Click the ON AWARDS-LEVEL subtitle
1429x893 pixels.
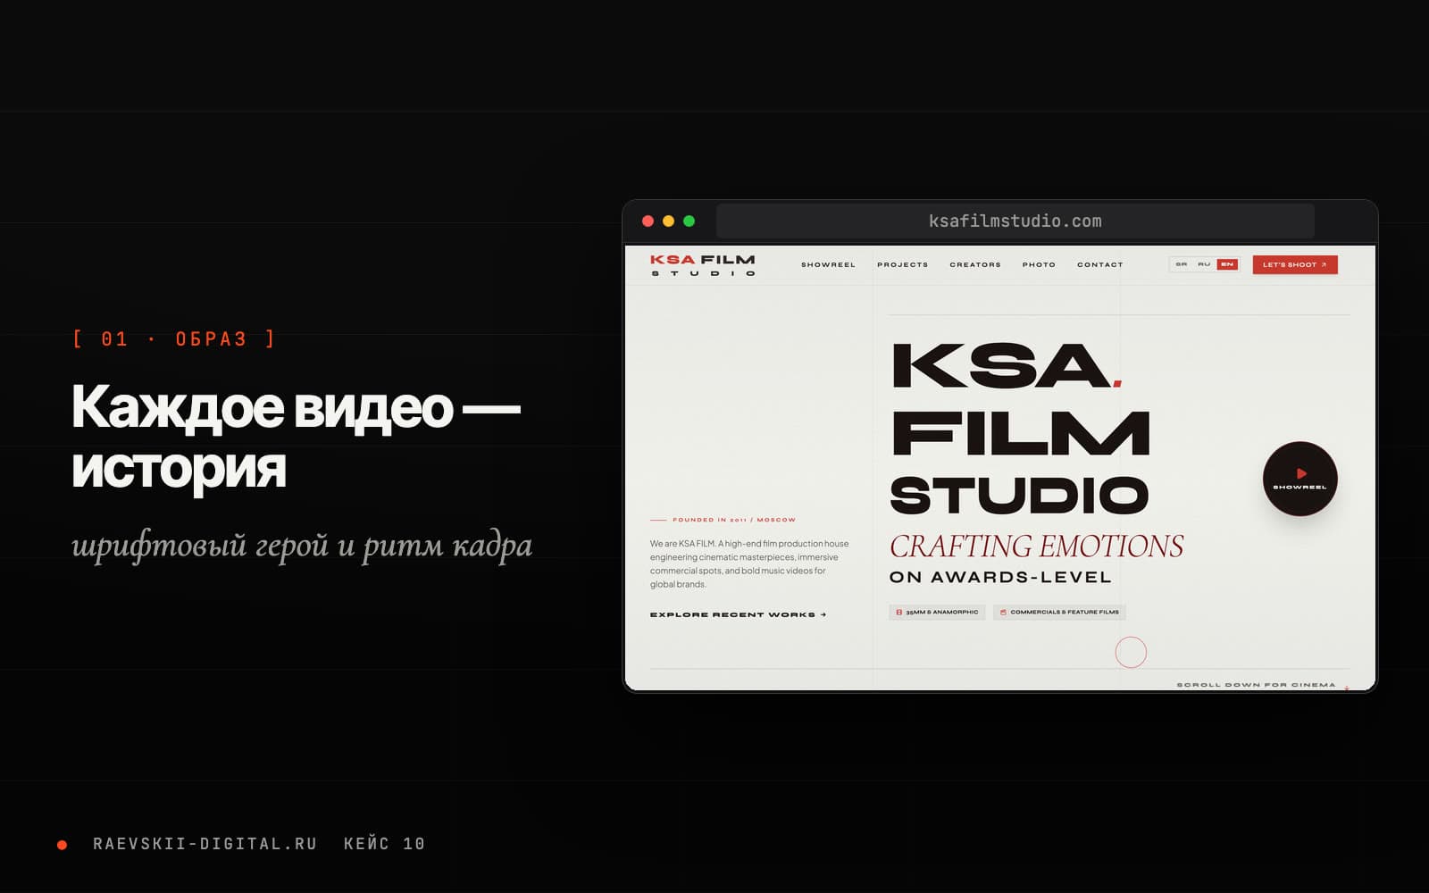(1000, 577)
